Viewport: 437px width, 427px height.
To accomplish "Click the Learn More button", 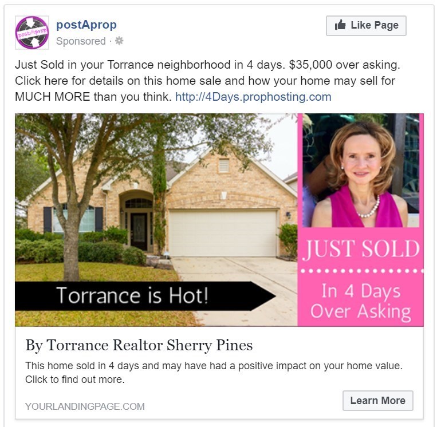I will pos(377,401).
